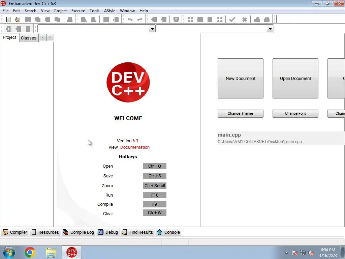Open the File menu
The width and height of the screenshot is (345, 259).
click(x=5, y=11)
